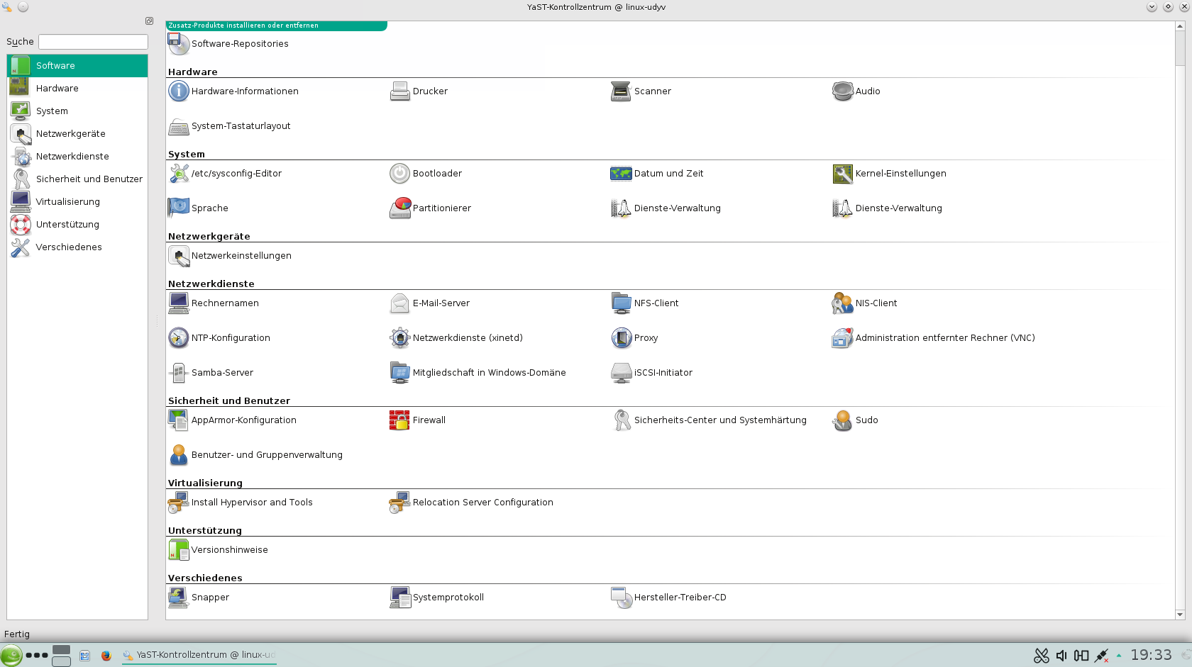
Task: Open Datum und Zeit settings
Action: point(669,173)
